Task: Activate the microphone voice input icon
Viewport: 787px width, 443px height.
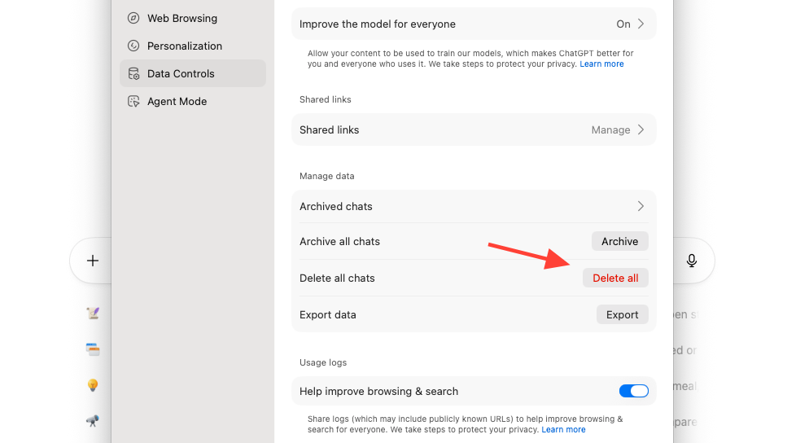Action: (692, 261)
